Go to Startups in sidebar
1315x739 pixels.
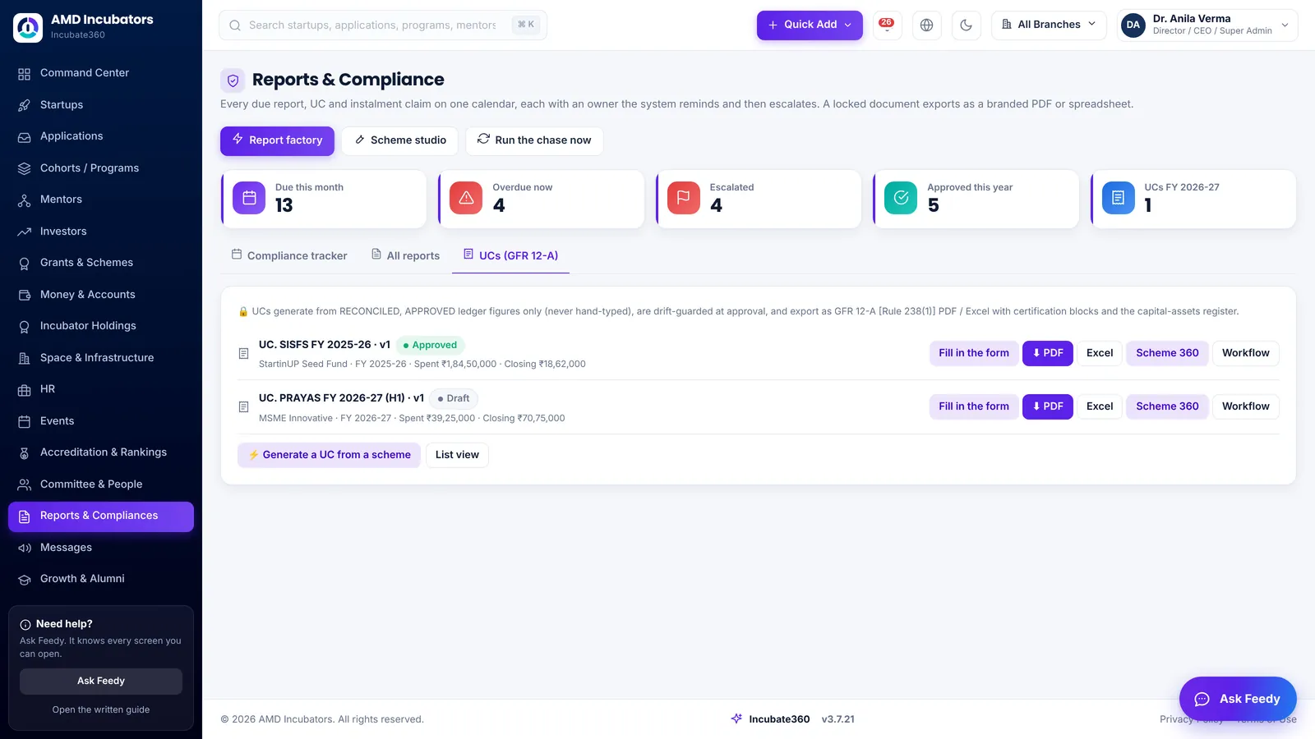click(x=101, y=105)
